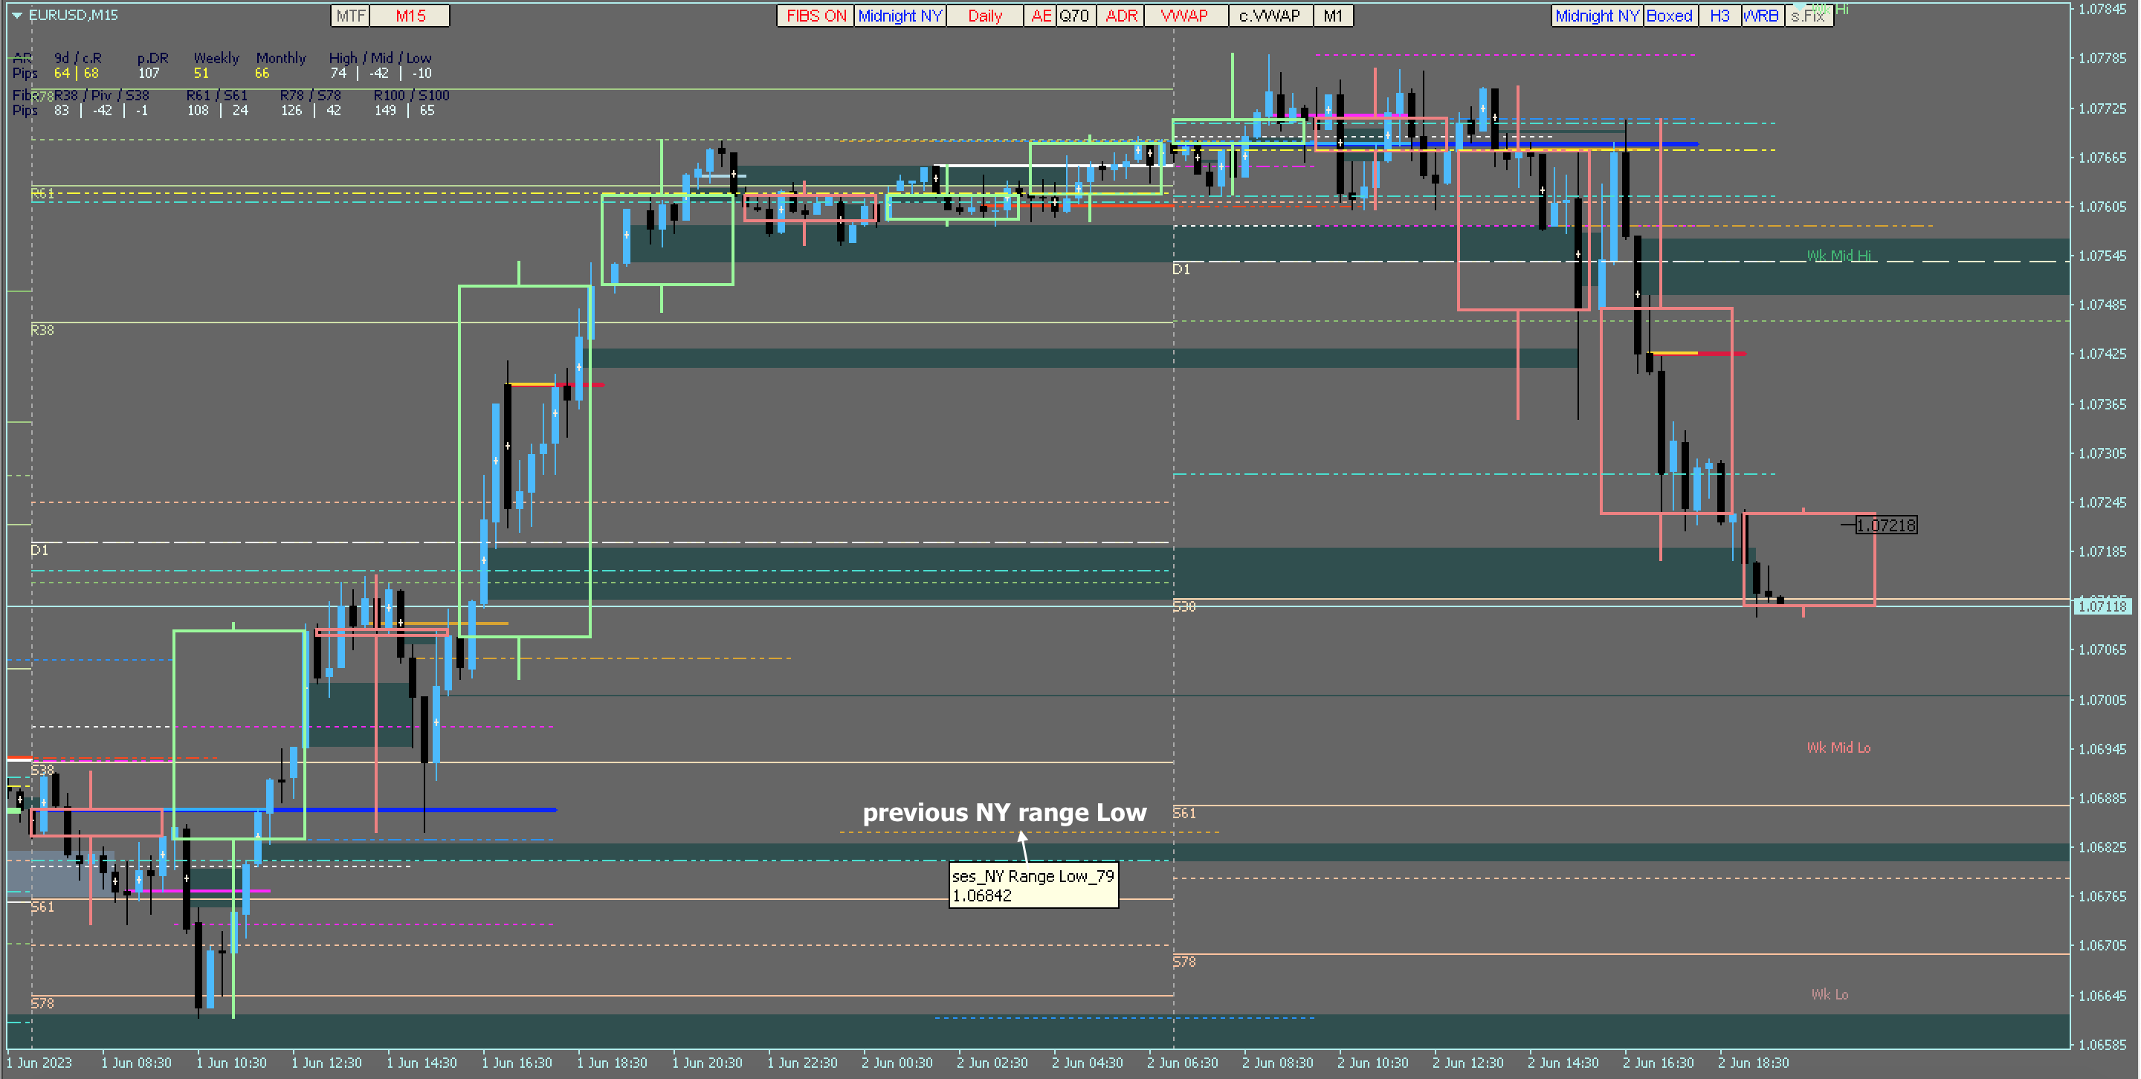The image size is (2141, 1079).
Task: Toggle the MTF button
Action: pos(350,16)
